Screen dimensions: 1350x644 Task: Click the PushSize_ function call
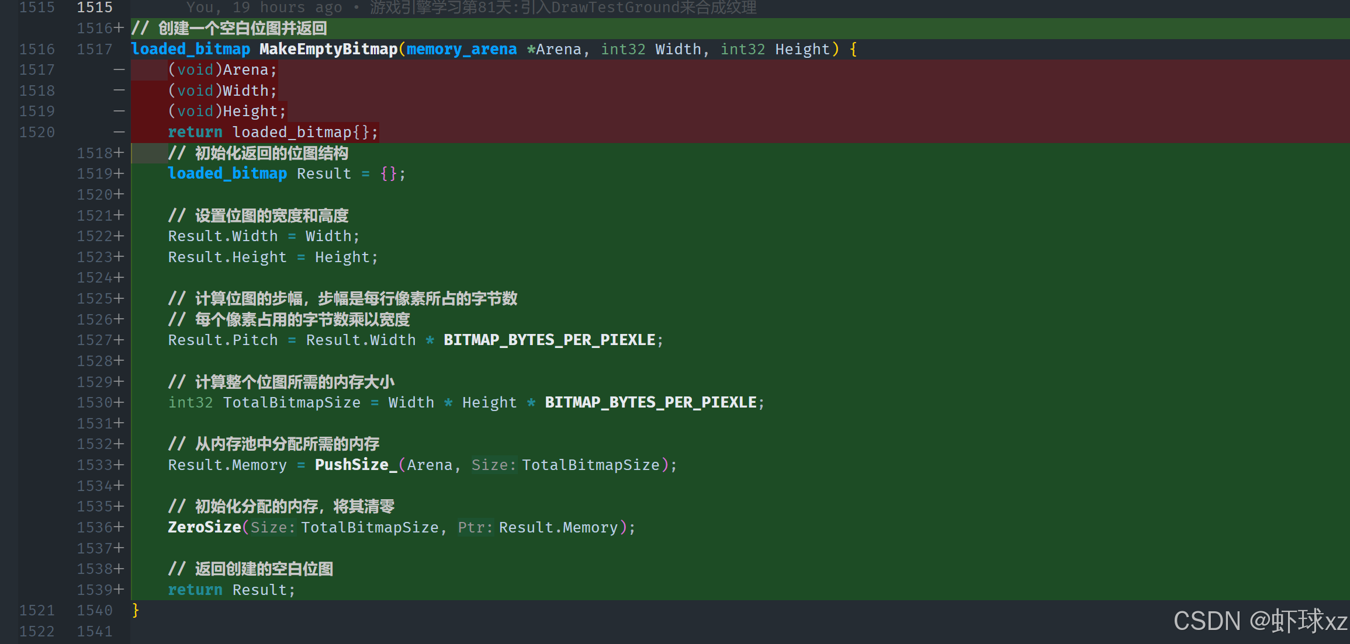click(356, 465)
